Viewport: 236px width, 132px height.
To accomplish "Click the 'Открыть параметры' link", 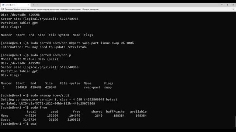I will (x=90, y=9).
